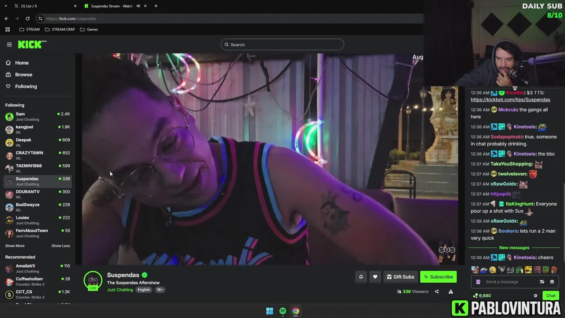Click the Suspendas live avatar
This screenshot has width=565, height=318.
point(93,280)
